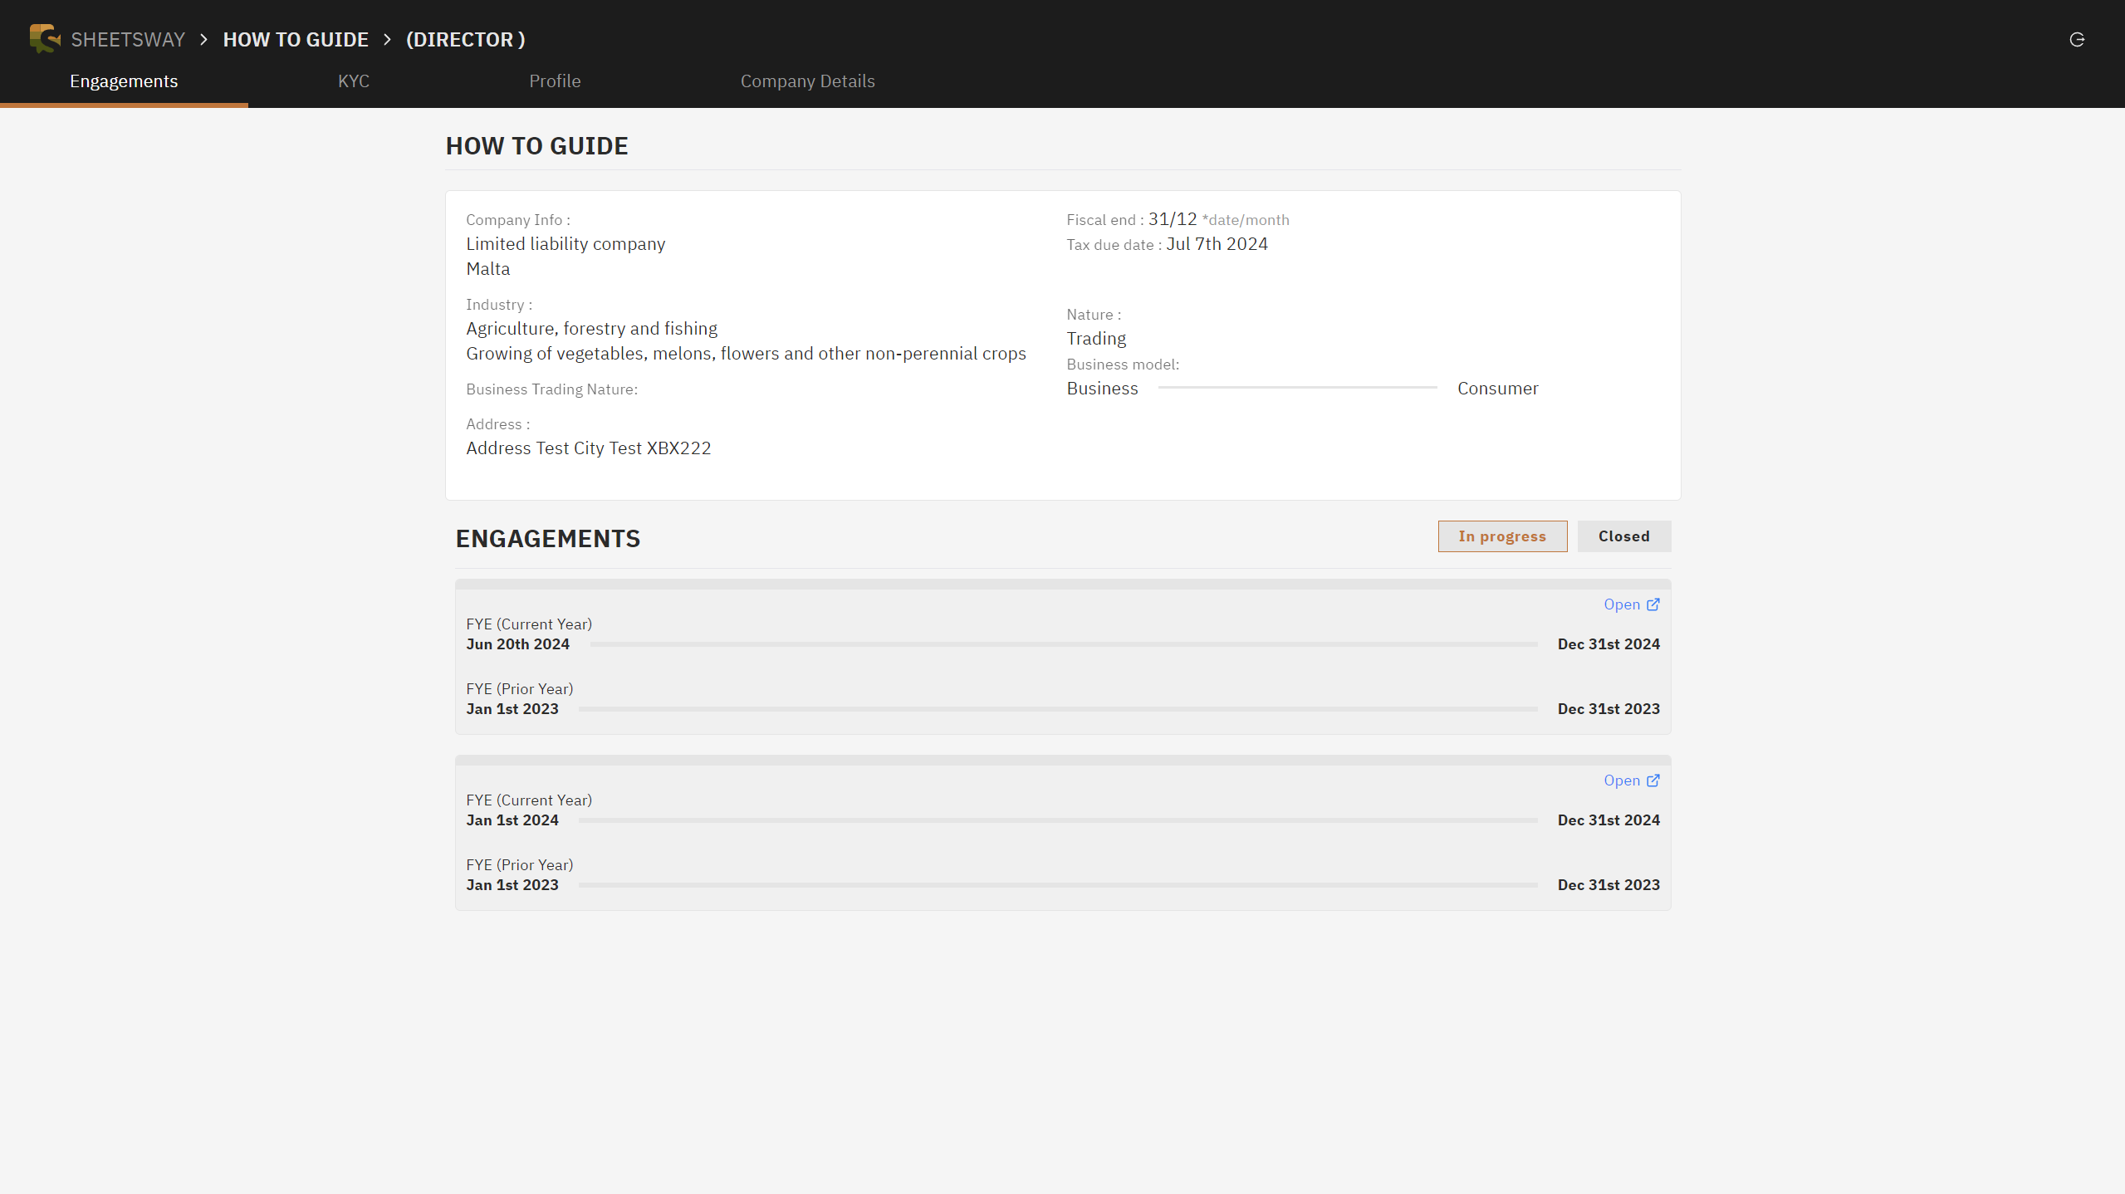2125x1194 pixels.
Task: Click SHEETSWAY breadcrumb text
Action: point(128,40)
